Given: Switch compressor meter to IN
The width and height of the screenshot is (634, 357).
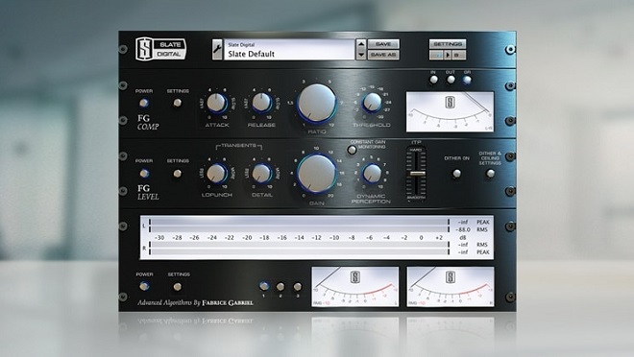Looking at the screenshot, I should (433, 80).
